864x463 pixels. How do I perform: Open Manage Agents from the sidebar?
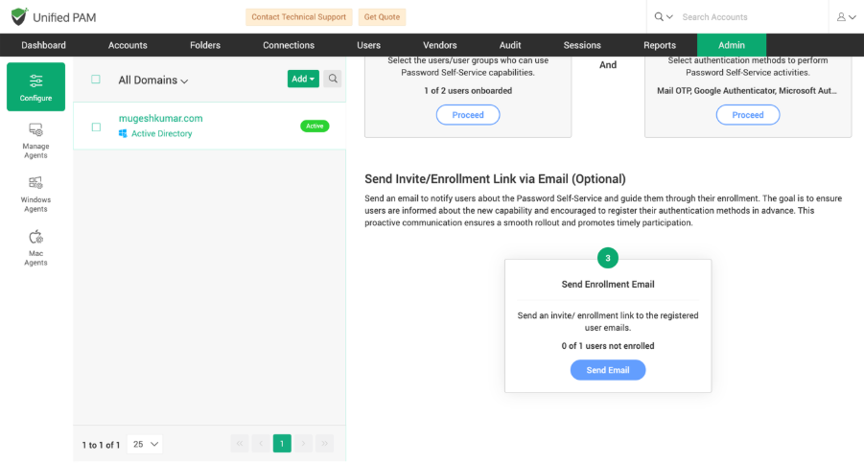[x=35, y=137]
